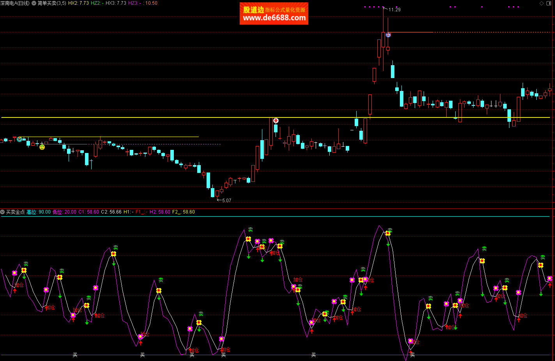The width and height of the screenshot is (555, 361).
Task: Click the teal arrow marker icon on the chart
Action: pyautogui.click(x=19, y=139)
